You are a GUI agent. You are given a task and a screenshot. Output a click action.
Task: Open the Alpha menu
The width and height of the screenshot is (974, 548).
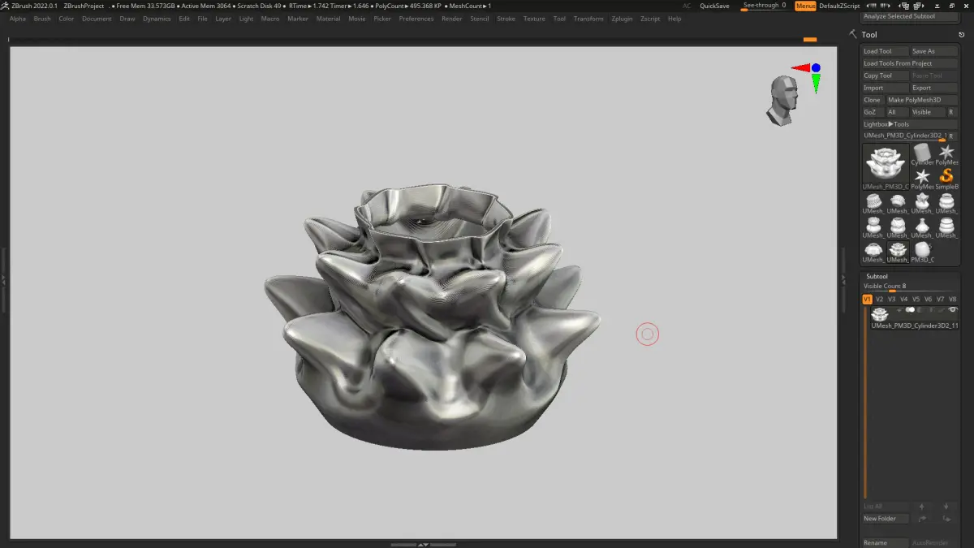click(18, 19)
